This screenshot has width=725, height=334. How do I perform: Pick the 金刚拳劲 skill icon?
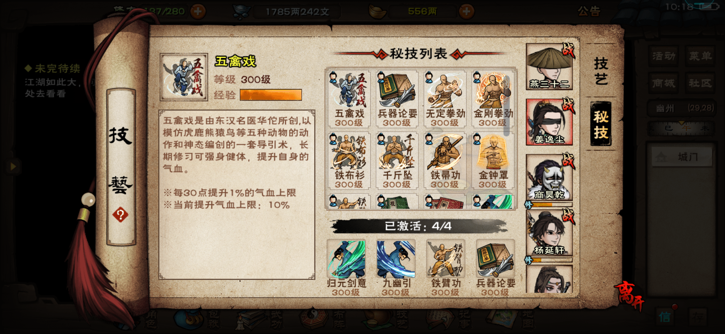point(493,99)
